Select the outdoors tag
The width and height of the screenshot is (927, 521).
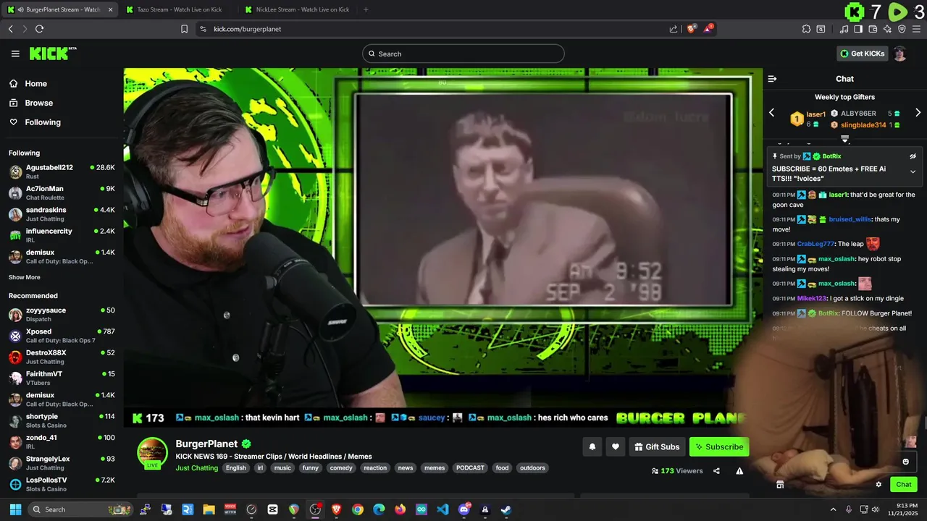point(532,468)
